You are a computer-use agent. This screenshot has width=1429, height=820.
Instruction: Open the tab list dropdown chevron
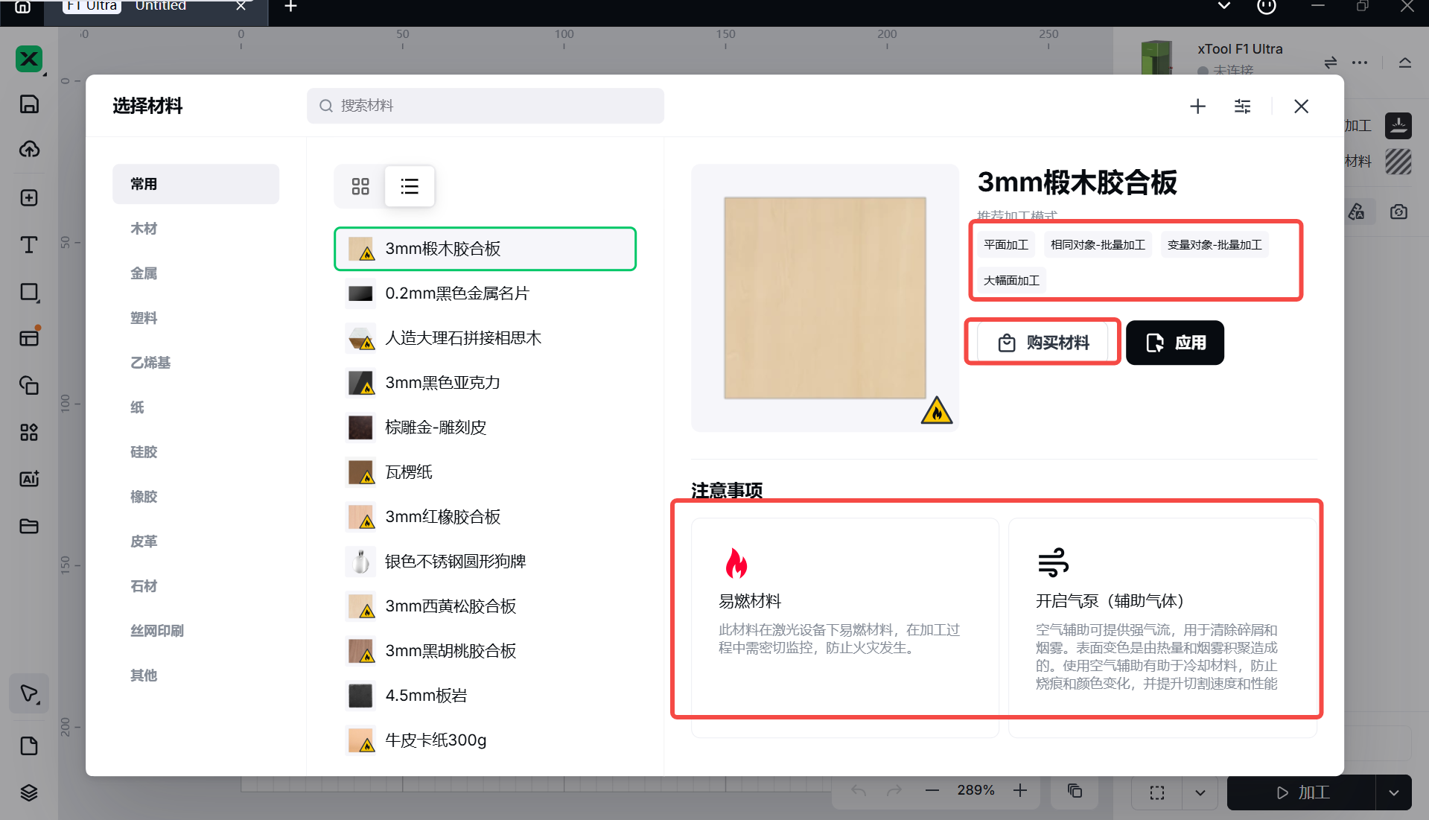pyautogui.click(x=1223, y=7)
